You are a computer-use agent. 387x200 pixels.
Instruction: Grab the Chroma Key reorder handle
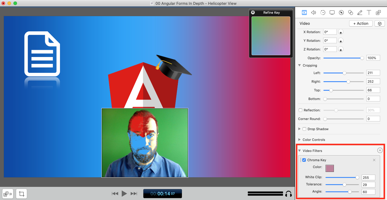(x=300, y=160)
